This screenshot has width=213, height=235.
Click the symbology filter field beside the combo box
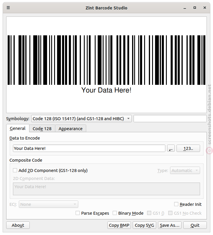pos(170,119)
